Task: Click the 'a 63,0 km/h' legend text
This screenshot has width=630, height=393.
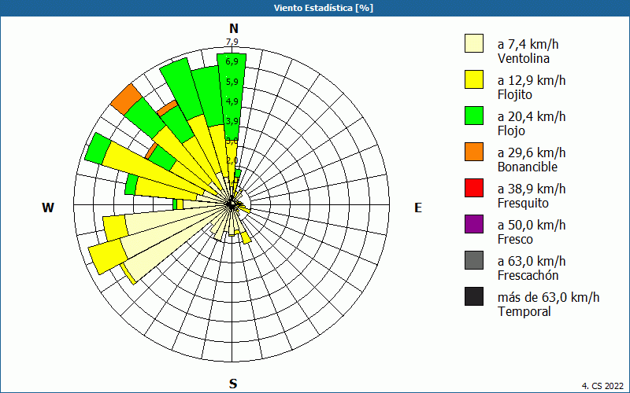Action: point(532,261)
